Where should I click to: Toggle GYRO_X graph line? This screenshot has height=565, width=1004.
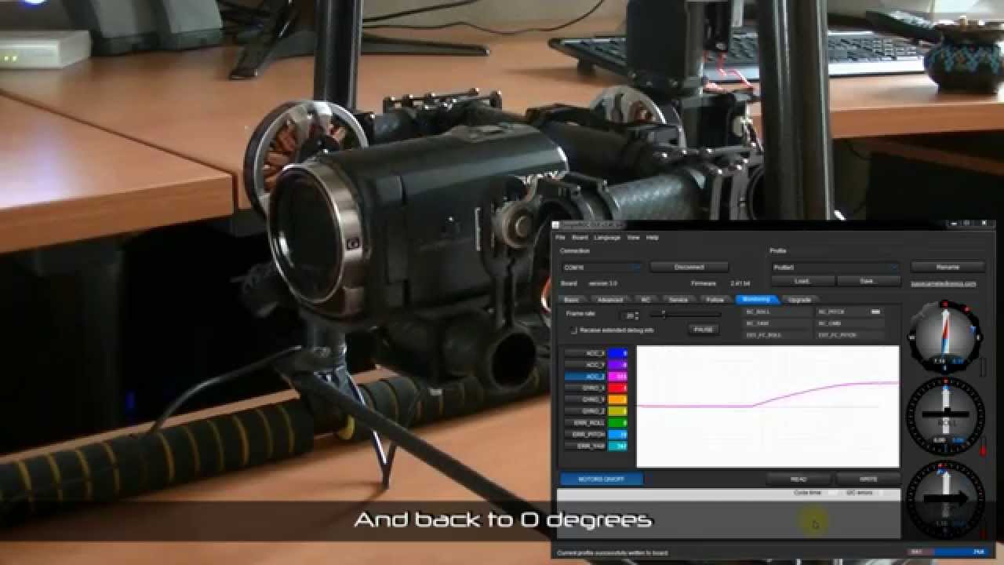[585, 388]
